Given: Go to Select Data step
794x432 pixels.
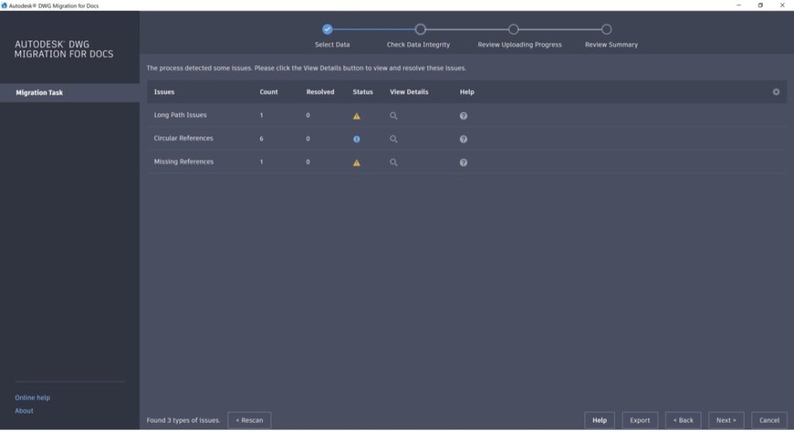Looking at the screenshot, I should tap(327, 29).
